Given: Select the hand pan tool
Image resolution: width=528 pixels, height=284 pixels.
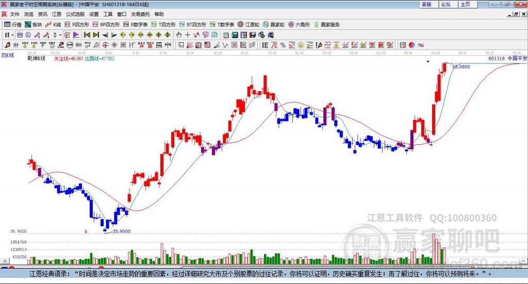Looking at the screenshot, I should point(179,35).
